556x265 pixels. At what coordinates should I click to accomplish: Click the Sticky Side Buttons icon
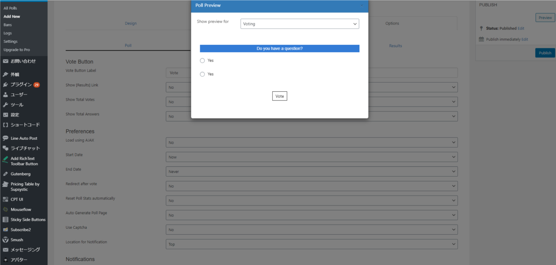click(x=5, y=220)
